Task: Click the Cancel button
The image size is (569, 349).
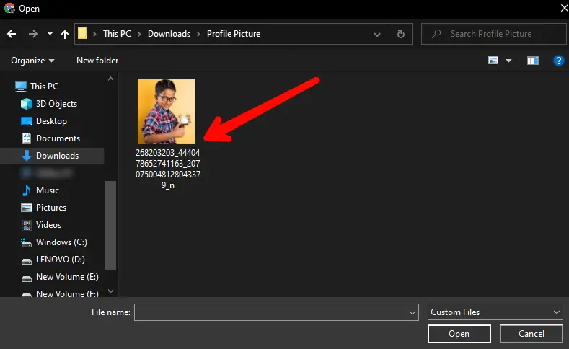Action: coord(531,334)
